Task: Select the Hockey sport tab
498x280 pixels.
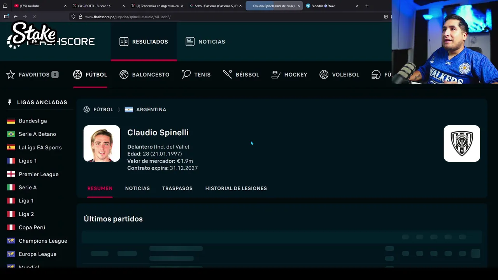Action: [x=289, y=75]
